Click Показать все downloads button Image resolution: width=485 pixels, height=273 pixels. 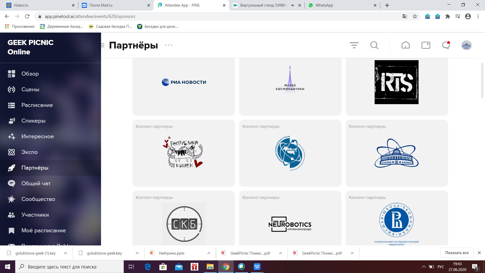(x=457, y=253)
